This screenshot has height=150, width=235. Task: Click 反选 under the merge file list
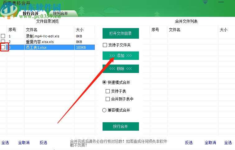[x=189, y=143]
